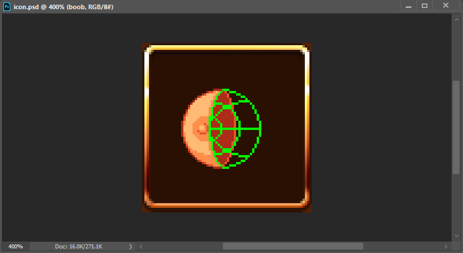
Task: Maximize the icon.psd document window
Action: pyautogui.click(x=425, y=6)
